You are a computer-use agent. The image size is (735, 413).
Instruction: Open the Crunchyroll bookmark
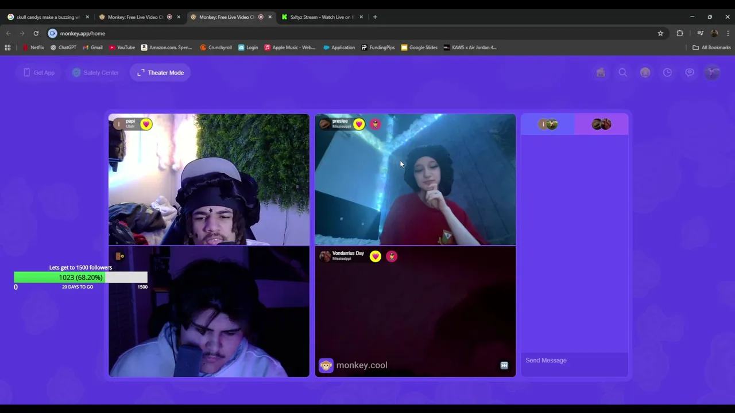216,48
